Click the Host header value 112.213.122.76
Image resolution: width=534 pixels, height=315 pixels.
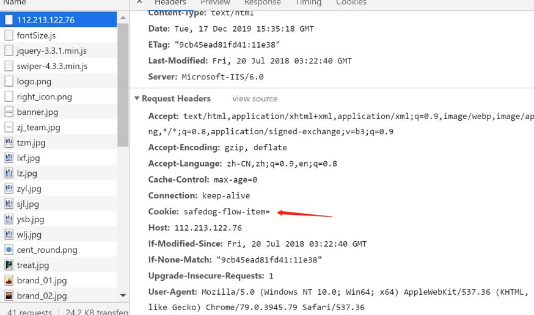coord(208,228)
